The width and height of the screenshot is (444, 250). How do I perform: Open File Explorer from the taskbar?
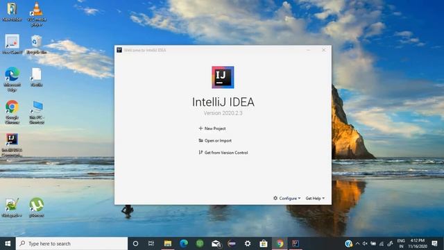(168, 244)
